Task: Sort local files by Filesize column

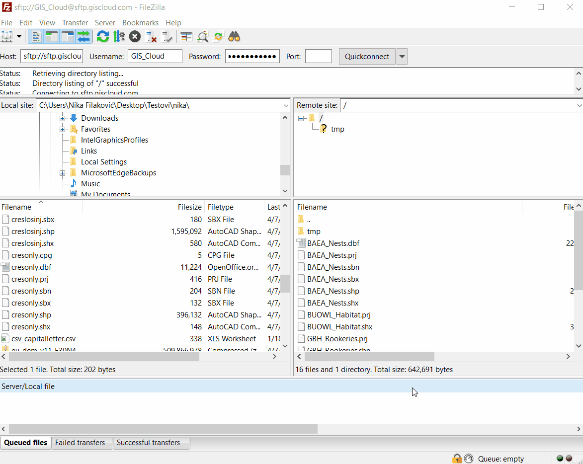Action: coord(144,207)
